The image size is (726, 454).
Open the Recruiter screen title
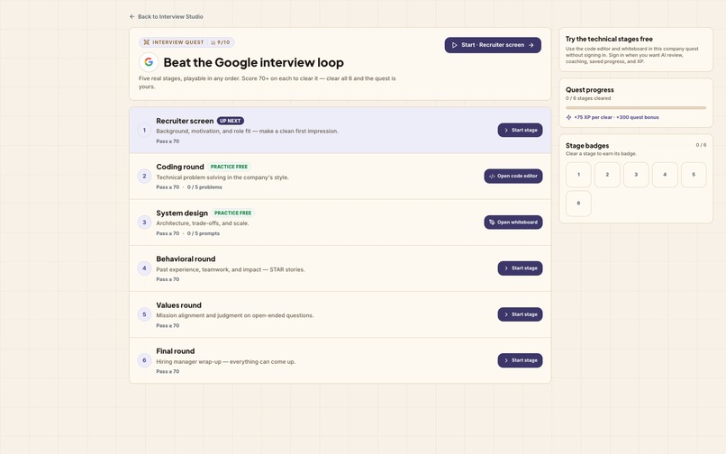[185, 121]
